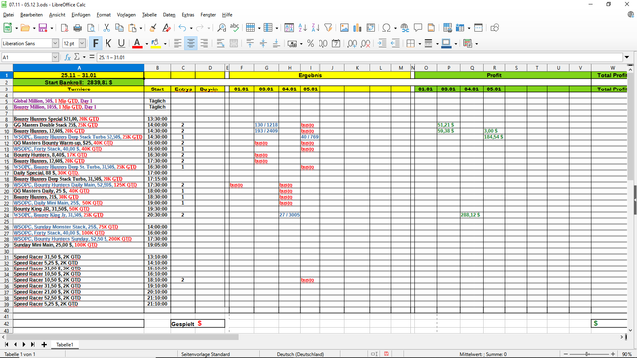Go to the last sheet arrow
This screenshot has width=637, height=358.
tap(33, 345)
